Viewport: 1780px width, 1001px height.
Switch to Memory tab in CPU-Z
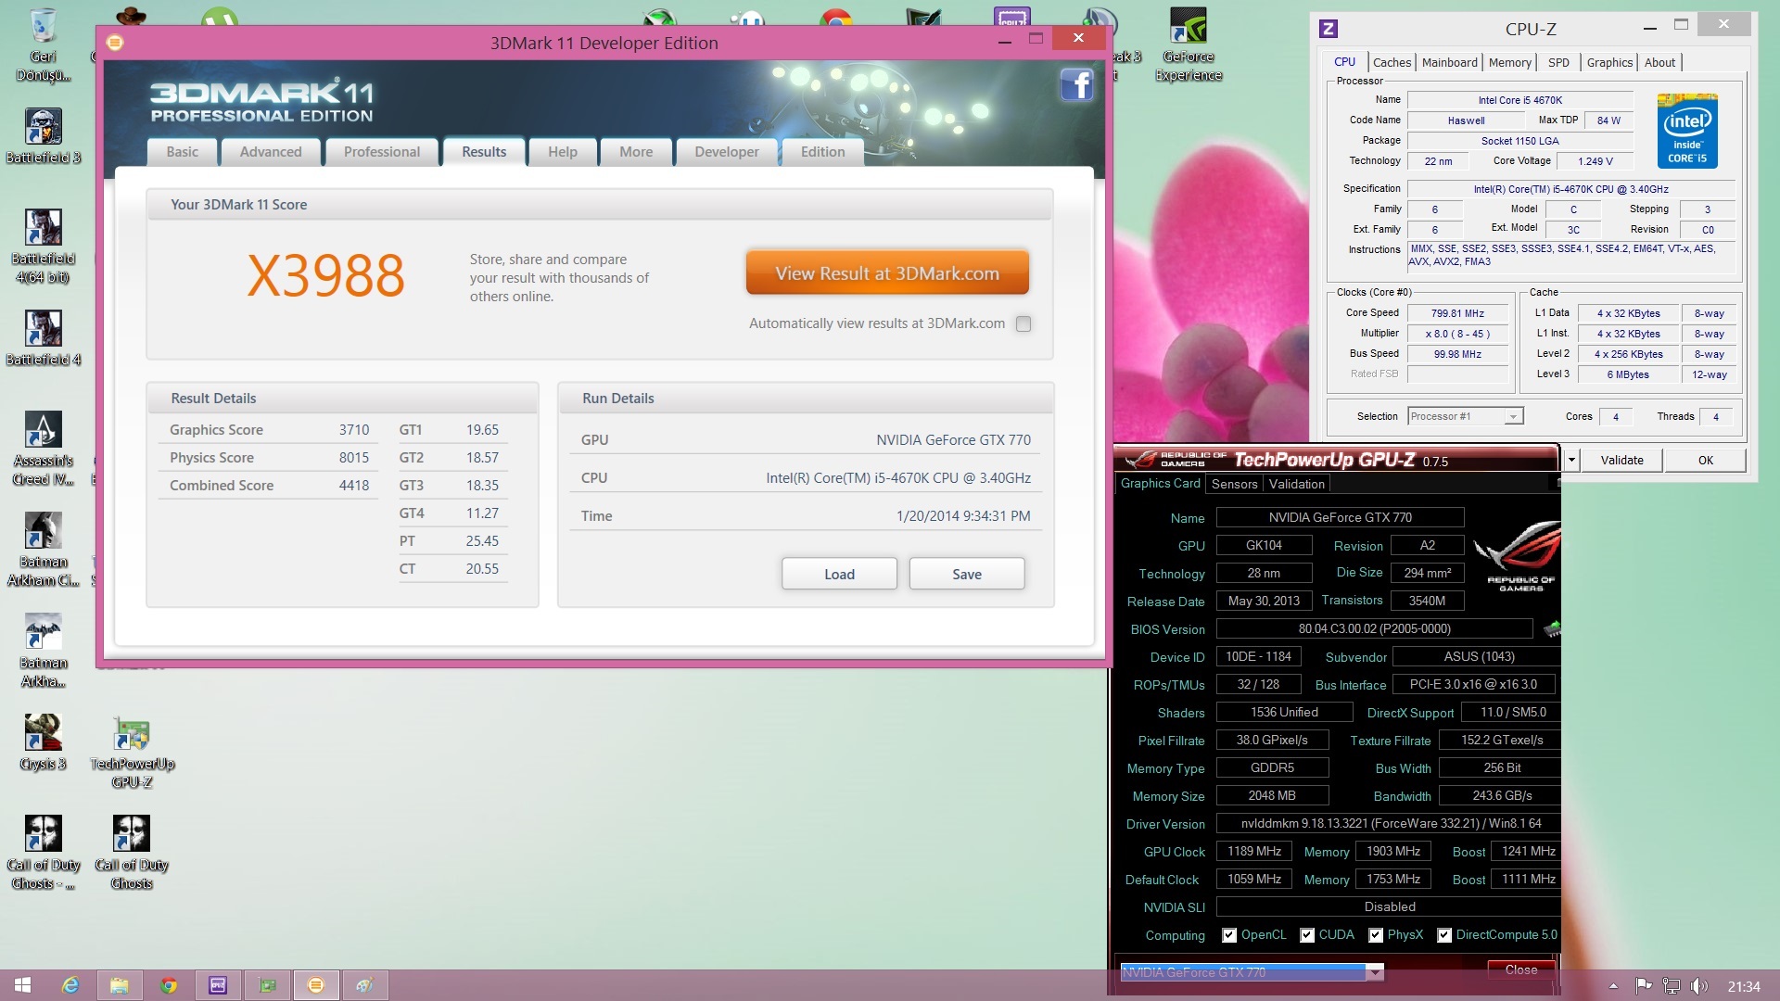point(1510,62)
